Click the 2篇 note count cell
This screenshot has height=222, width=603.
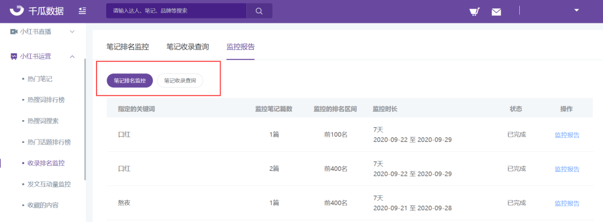point(274,169)
